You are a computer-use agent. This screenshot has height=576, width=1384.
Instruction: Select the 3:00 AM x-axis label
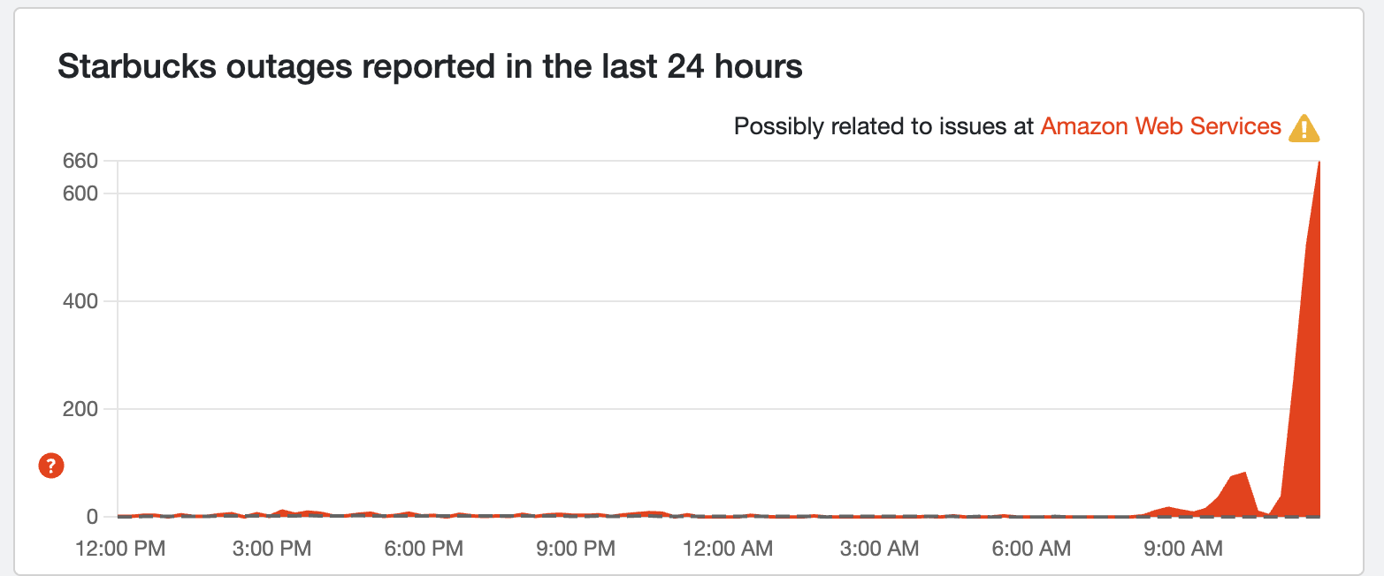[x=879, y=549]
